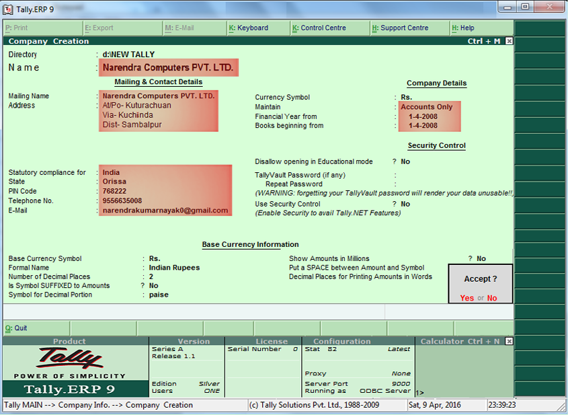Click Serial Number in the License panel
Viewport: 568px width, 415px height.
(x=254, y=349)
